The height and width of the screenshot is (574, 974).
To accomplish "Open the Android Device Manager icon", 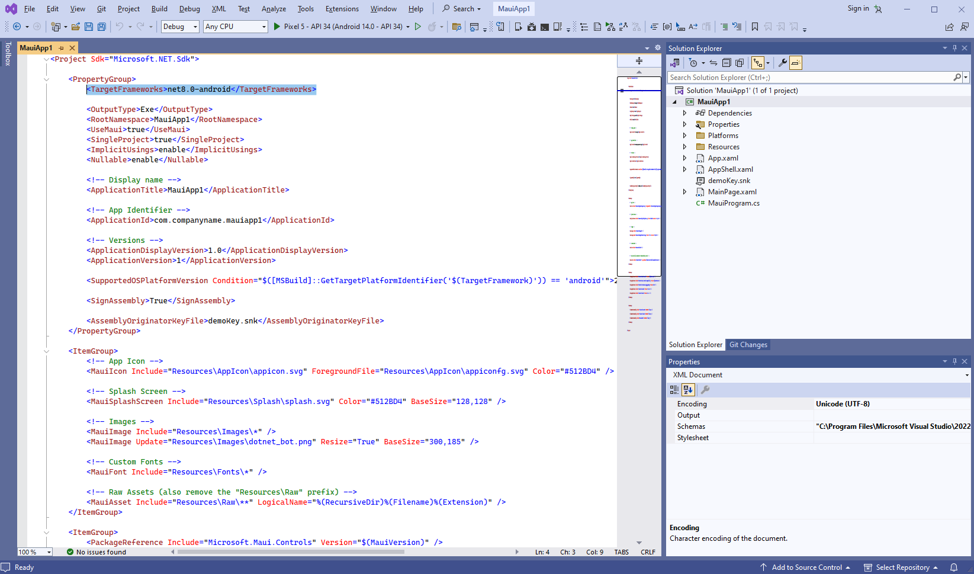I will click(519, 27).
